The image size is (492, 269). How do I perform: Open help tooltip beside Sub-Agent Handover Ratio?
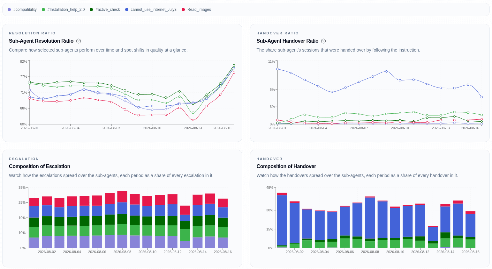point(323,41)
